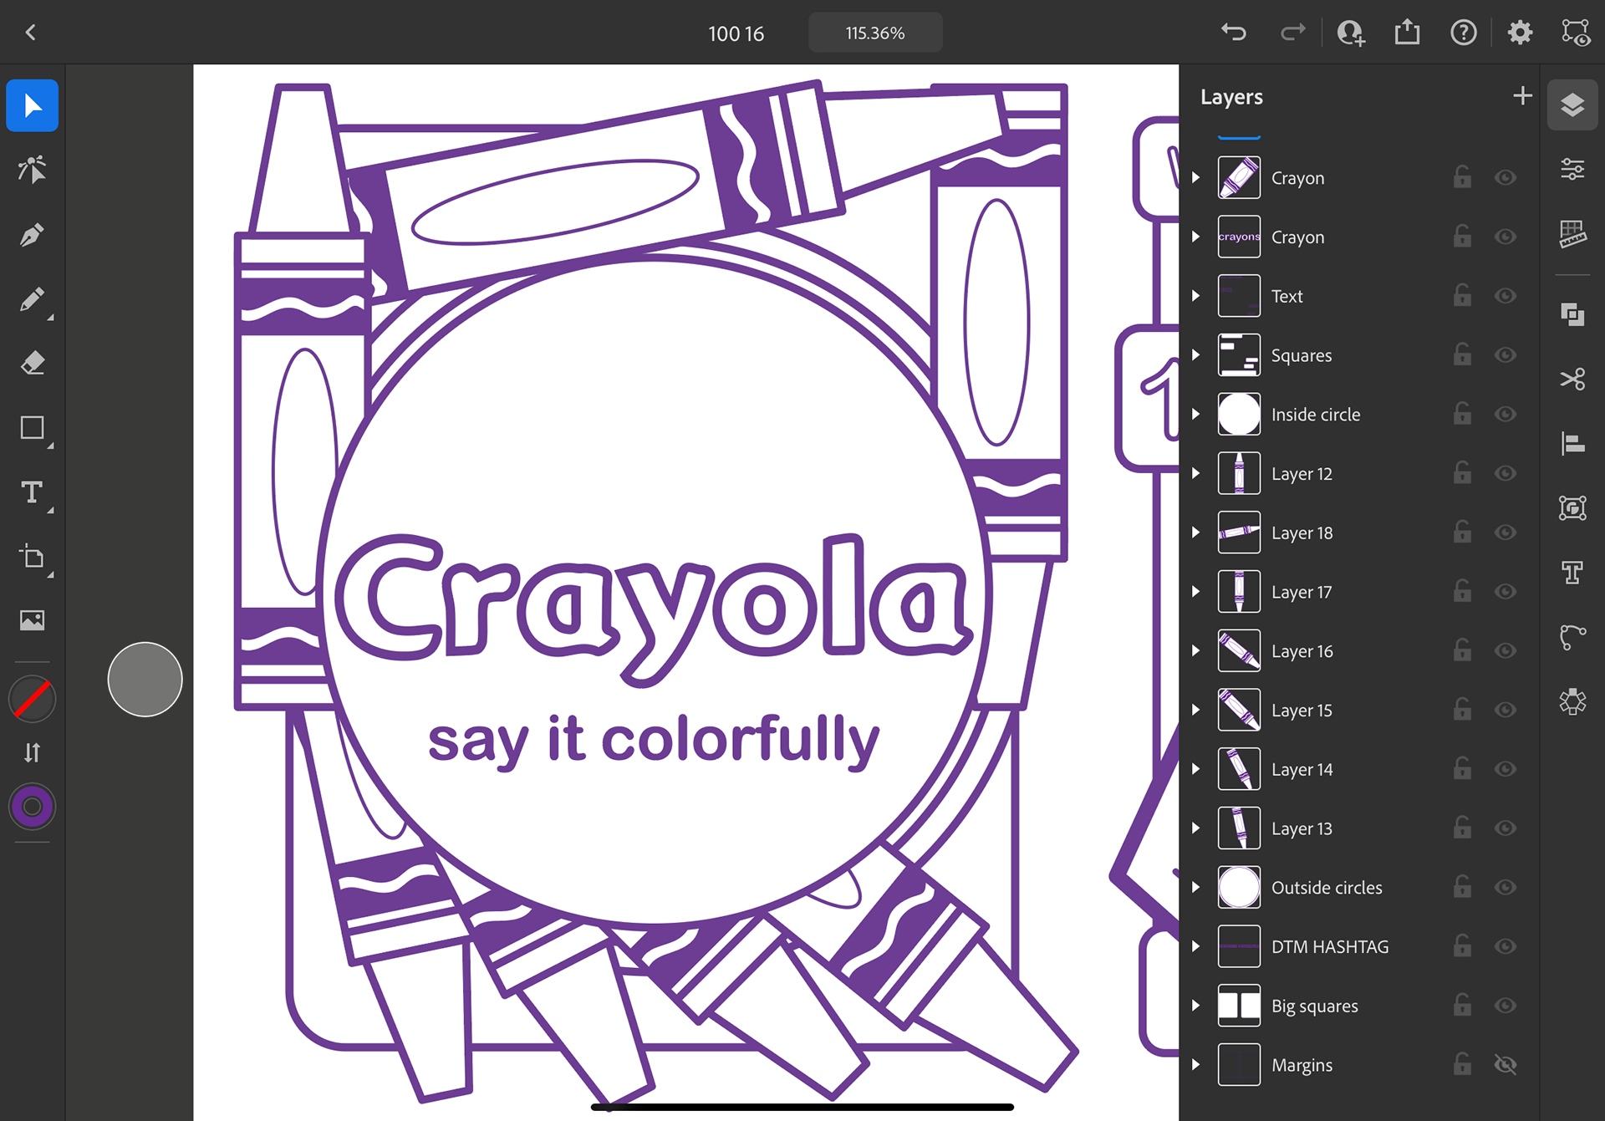Open the Precision grid and ruler panel
This screenshot has width=1605, height=1121.
[1572, 234]
